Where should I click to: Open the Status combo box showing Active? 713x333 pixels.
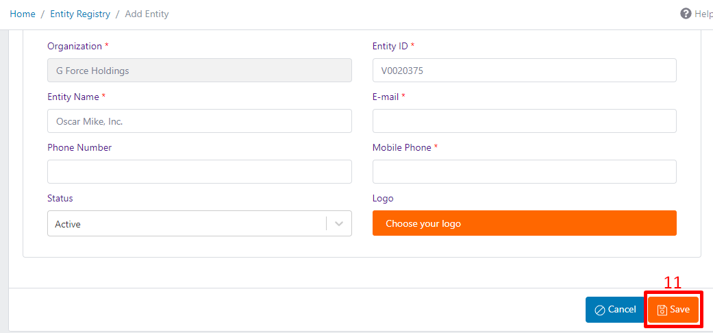[x=199, y=223]
